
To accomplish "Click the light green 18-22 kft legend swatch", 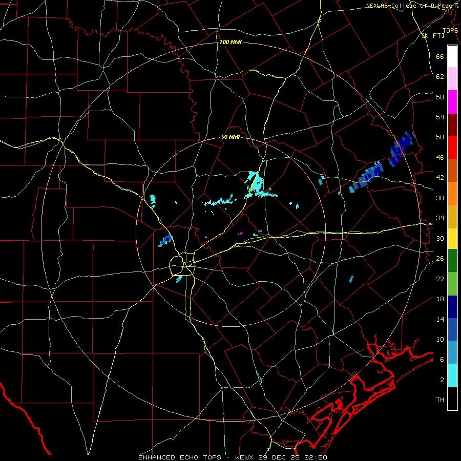I will pyautogui.click(x=452, y=284).
